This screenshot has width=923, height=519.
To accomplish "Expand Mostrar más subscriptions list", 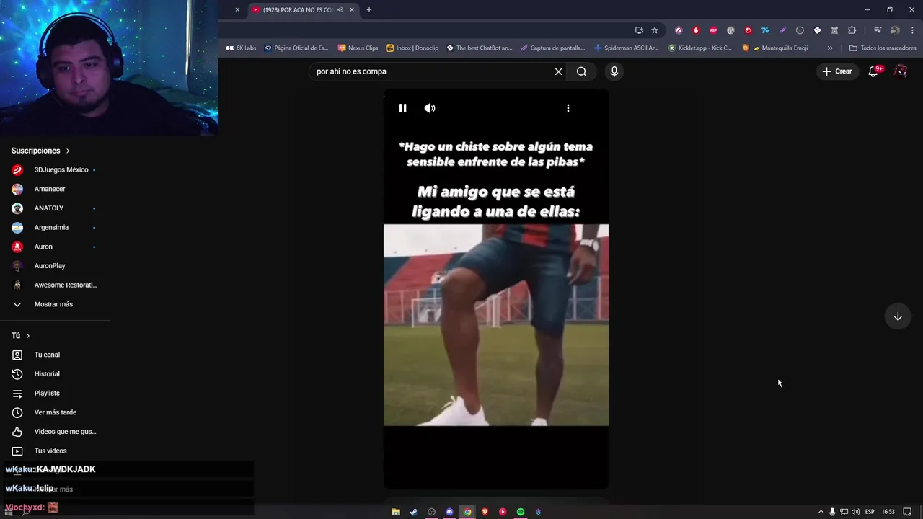I will point(55,304).
